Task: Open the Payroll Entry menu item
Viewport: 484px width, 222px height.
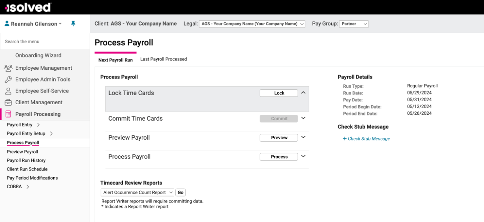Action: pyautogui.click(x=20, y=125)
